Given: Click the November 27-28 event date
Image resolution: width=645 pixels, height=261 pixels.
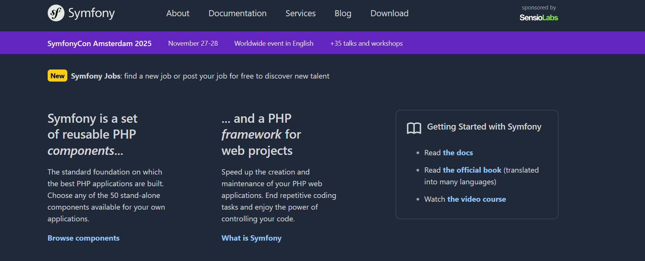Looking at the screenshot, I should (193, 43).
